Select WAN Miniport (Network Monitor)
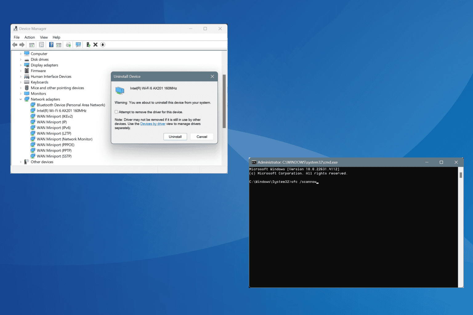Screen dimensions: 473x315 (64, 139)
